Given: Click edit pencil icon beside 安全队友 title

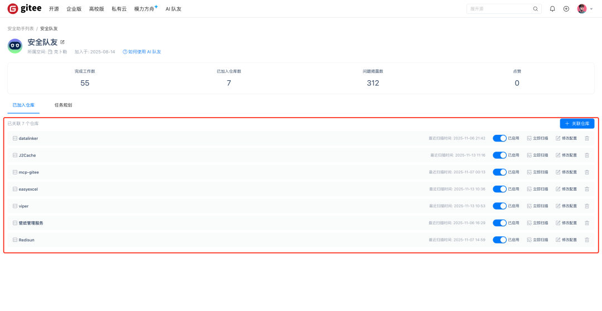Looking at the screenshot, I should coord(62,42).
